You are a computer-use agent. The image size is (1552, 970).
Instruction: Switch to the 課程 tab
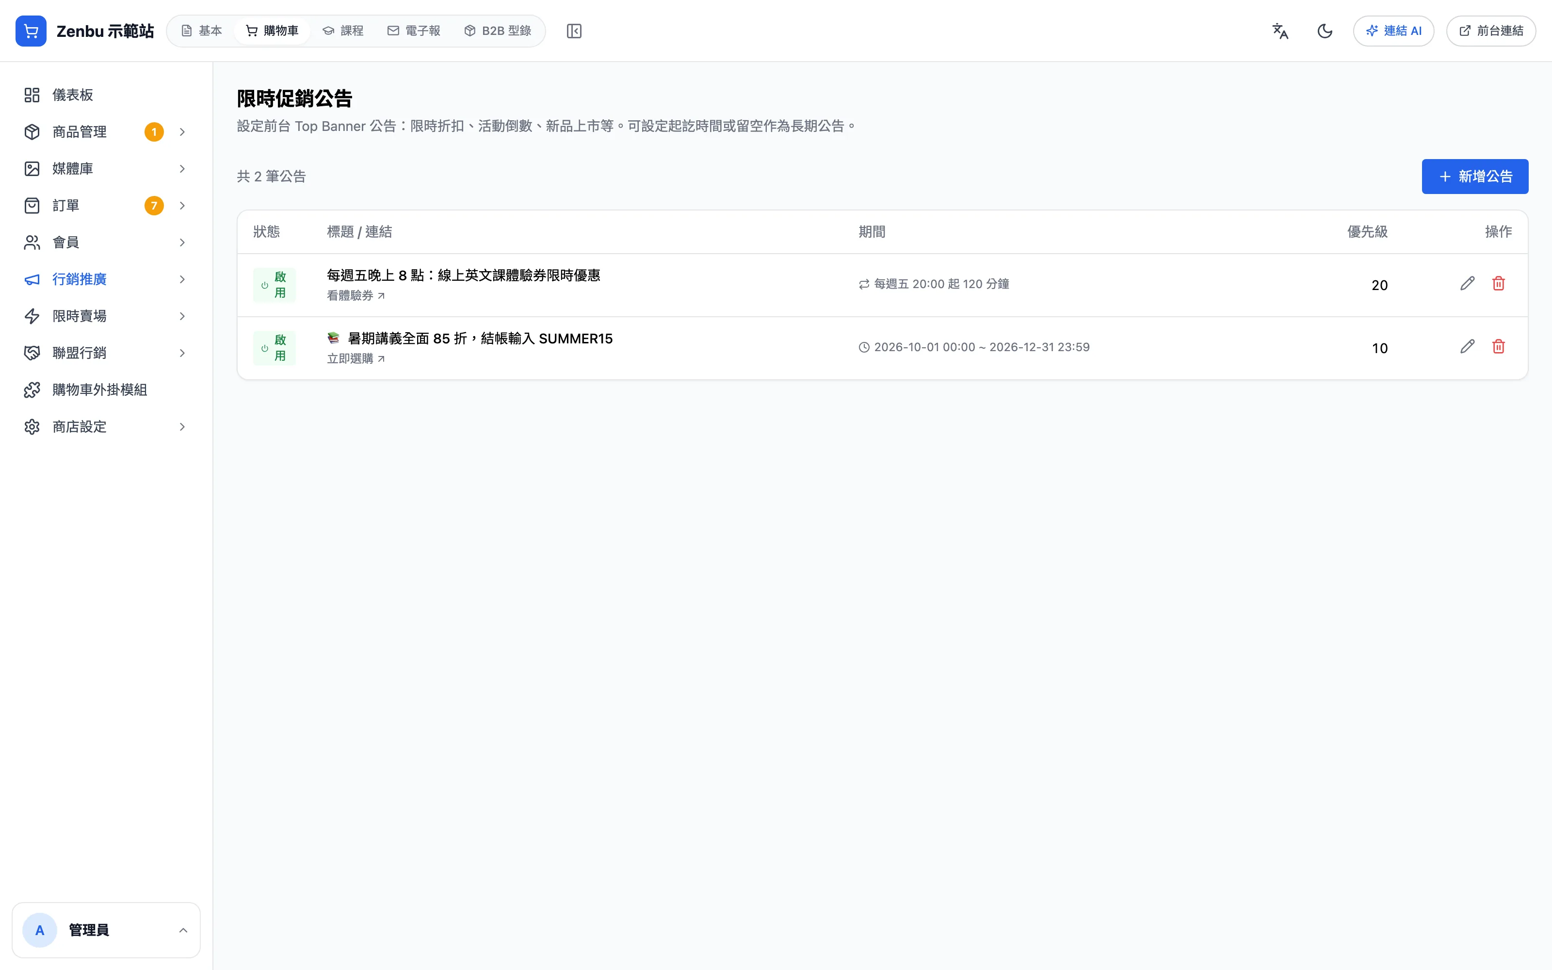point(343,31)
